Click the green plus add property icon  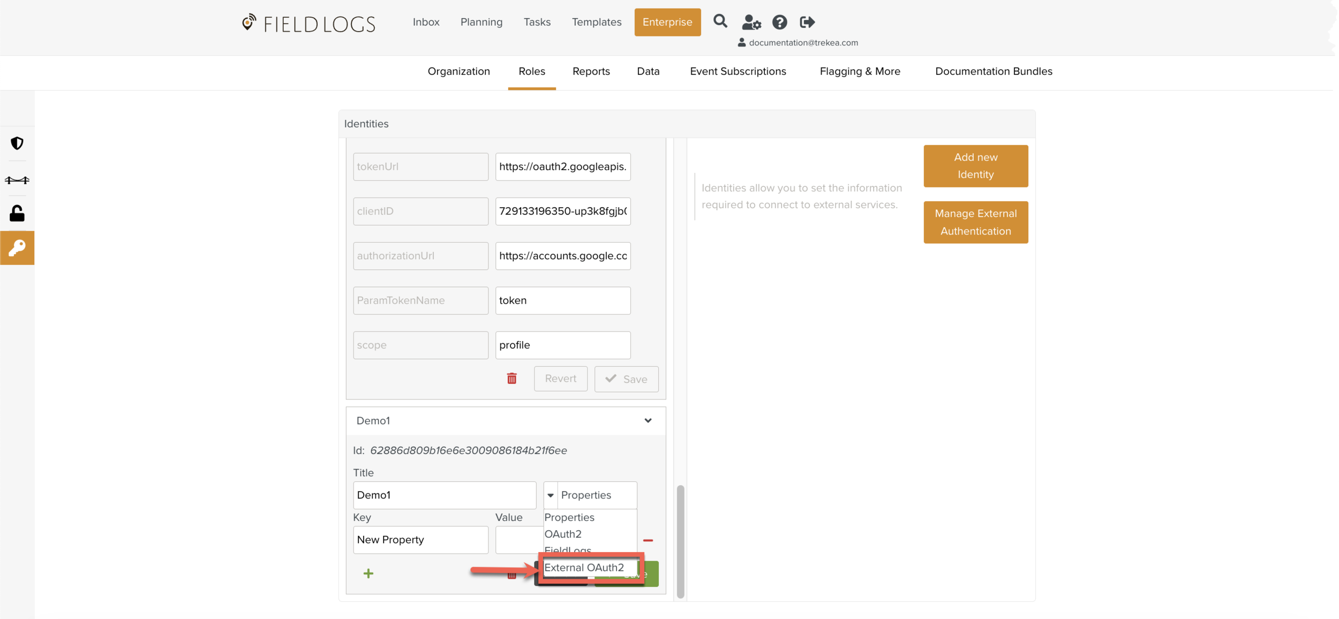tap(368, 574)
